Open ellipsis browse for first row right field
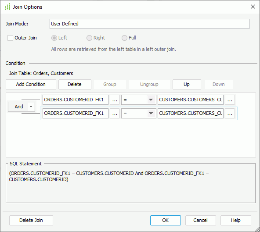The height and width of the screenshot is (232, 260). (230, 100)
